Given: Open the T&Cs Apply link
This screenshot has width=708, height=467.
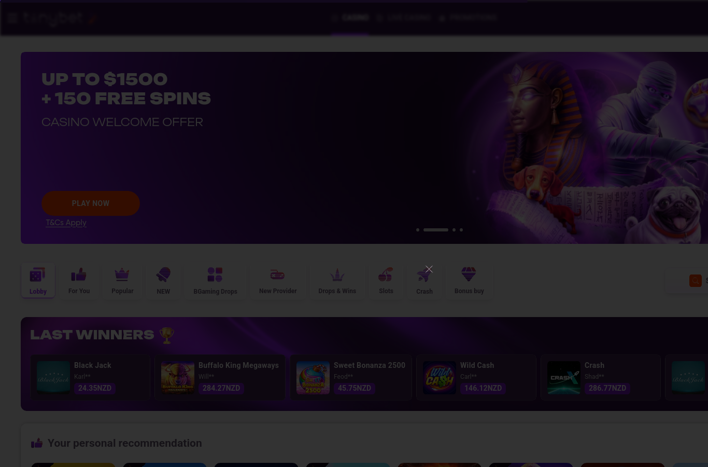Looking at the screenshot, I should coord(66,223).
